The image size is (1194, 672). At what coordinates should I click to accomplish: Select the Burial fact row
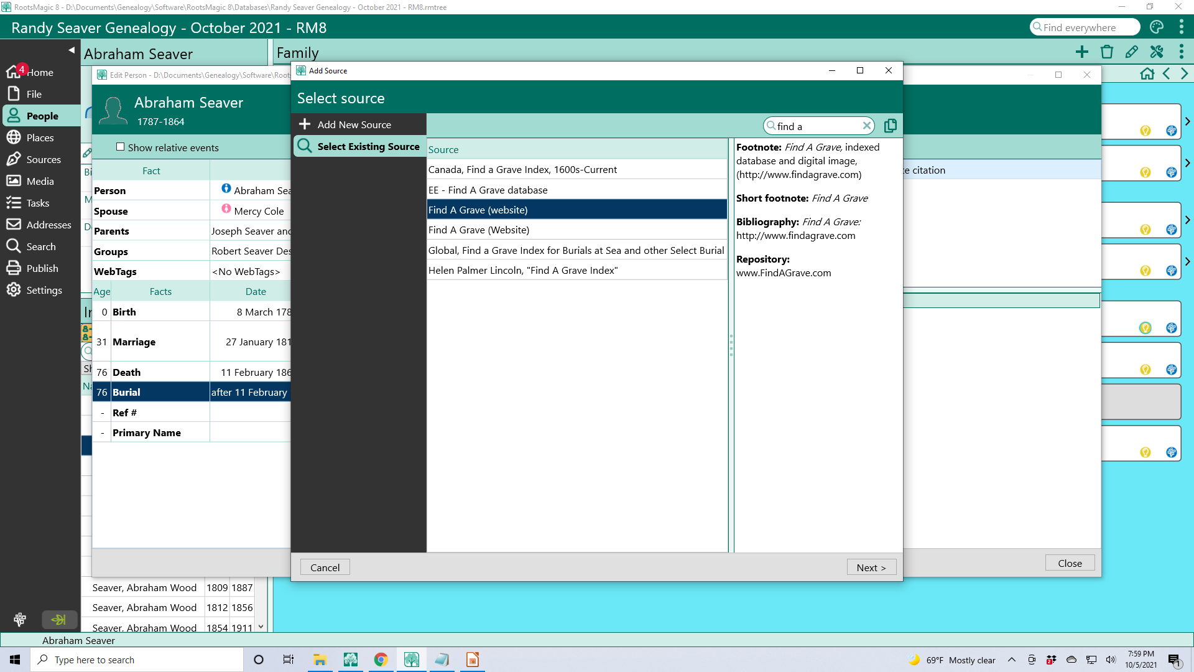pyautogui.click(x=192, y=392)
